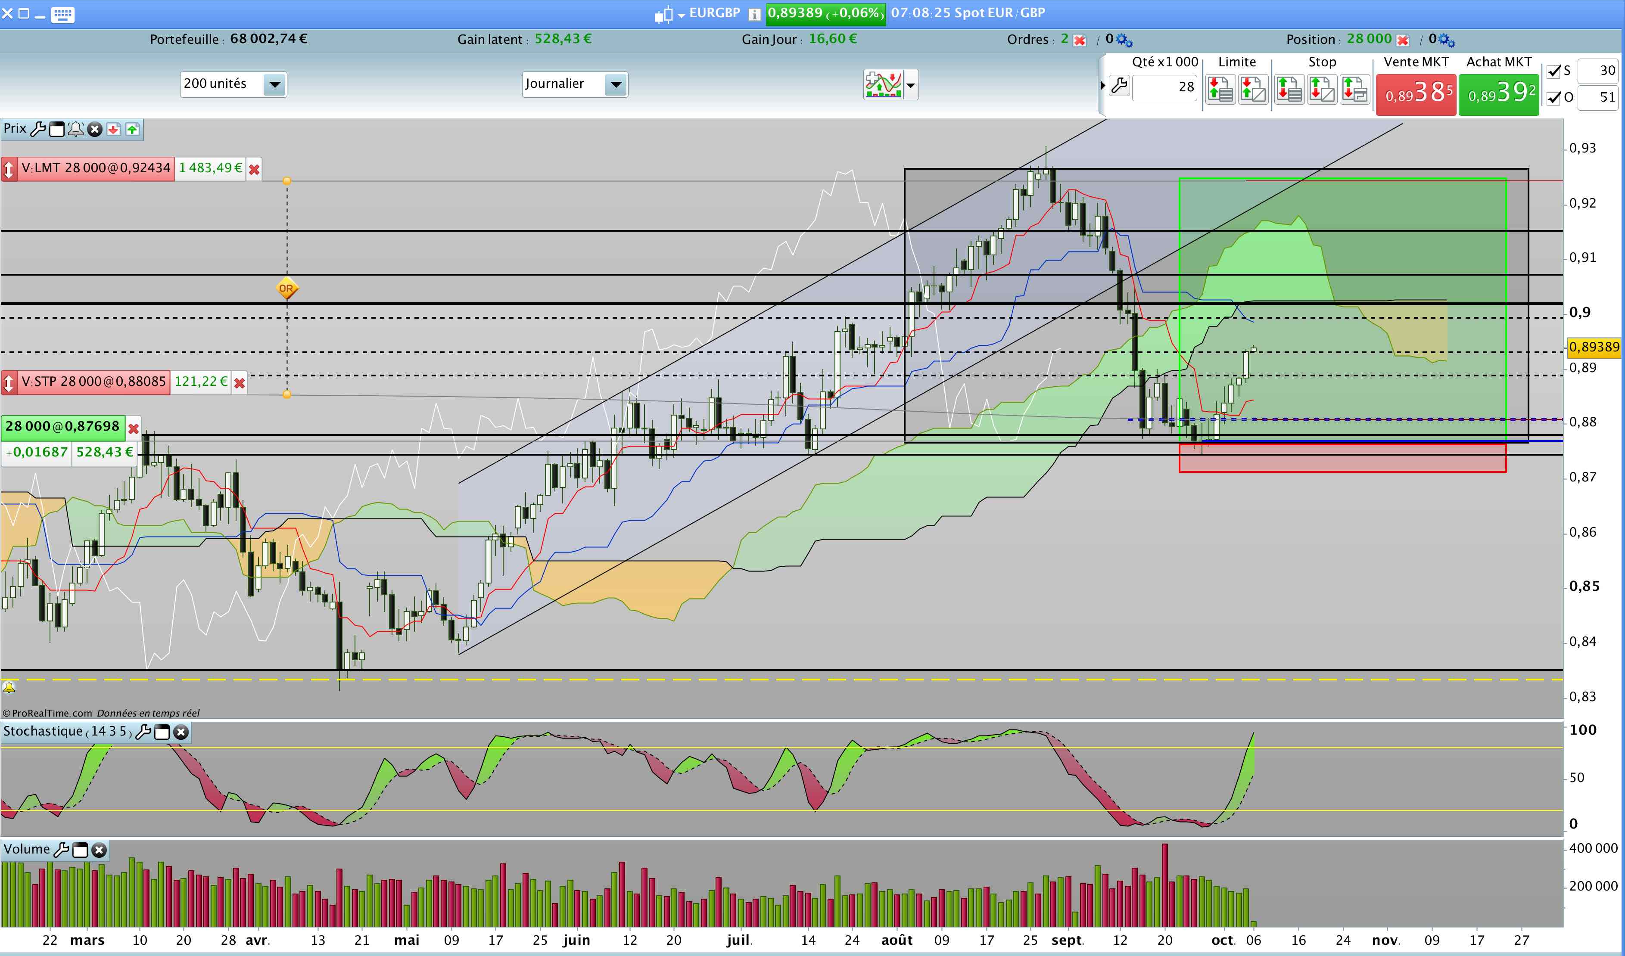
Task: Cancel the V:LMT 0,92434 limit order
Action: coord(254,170)
